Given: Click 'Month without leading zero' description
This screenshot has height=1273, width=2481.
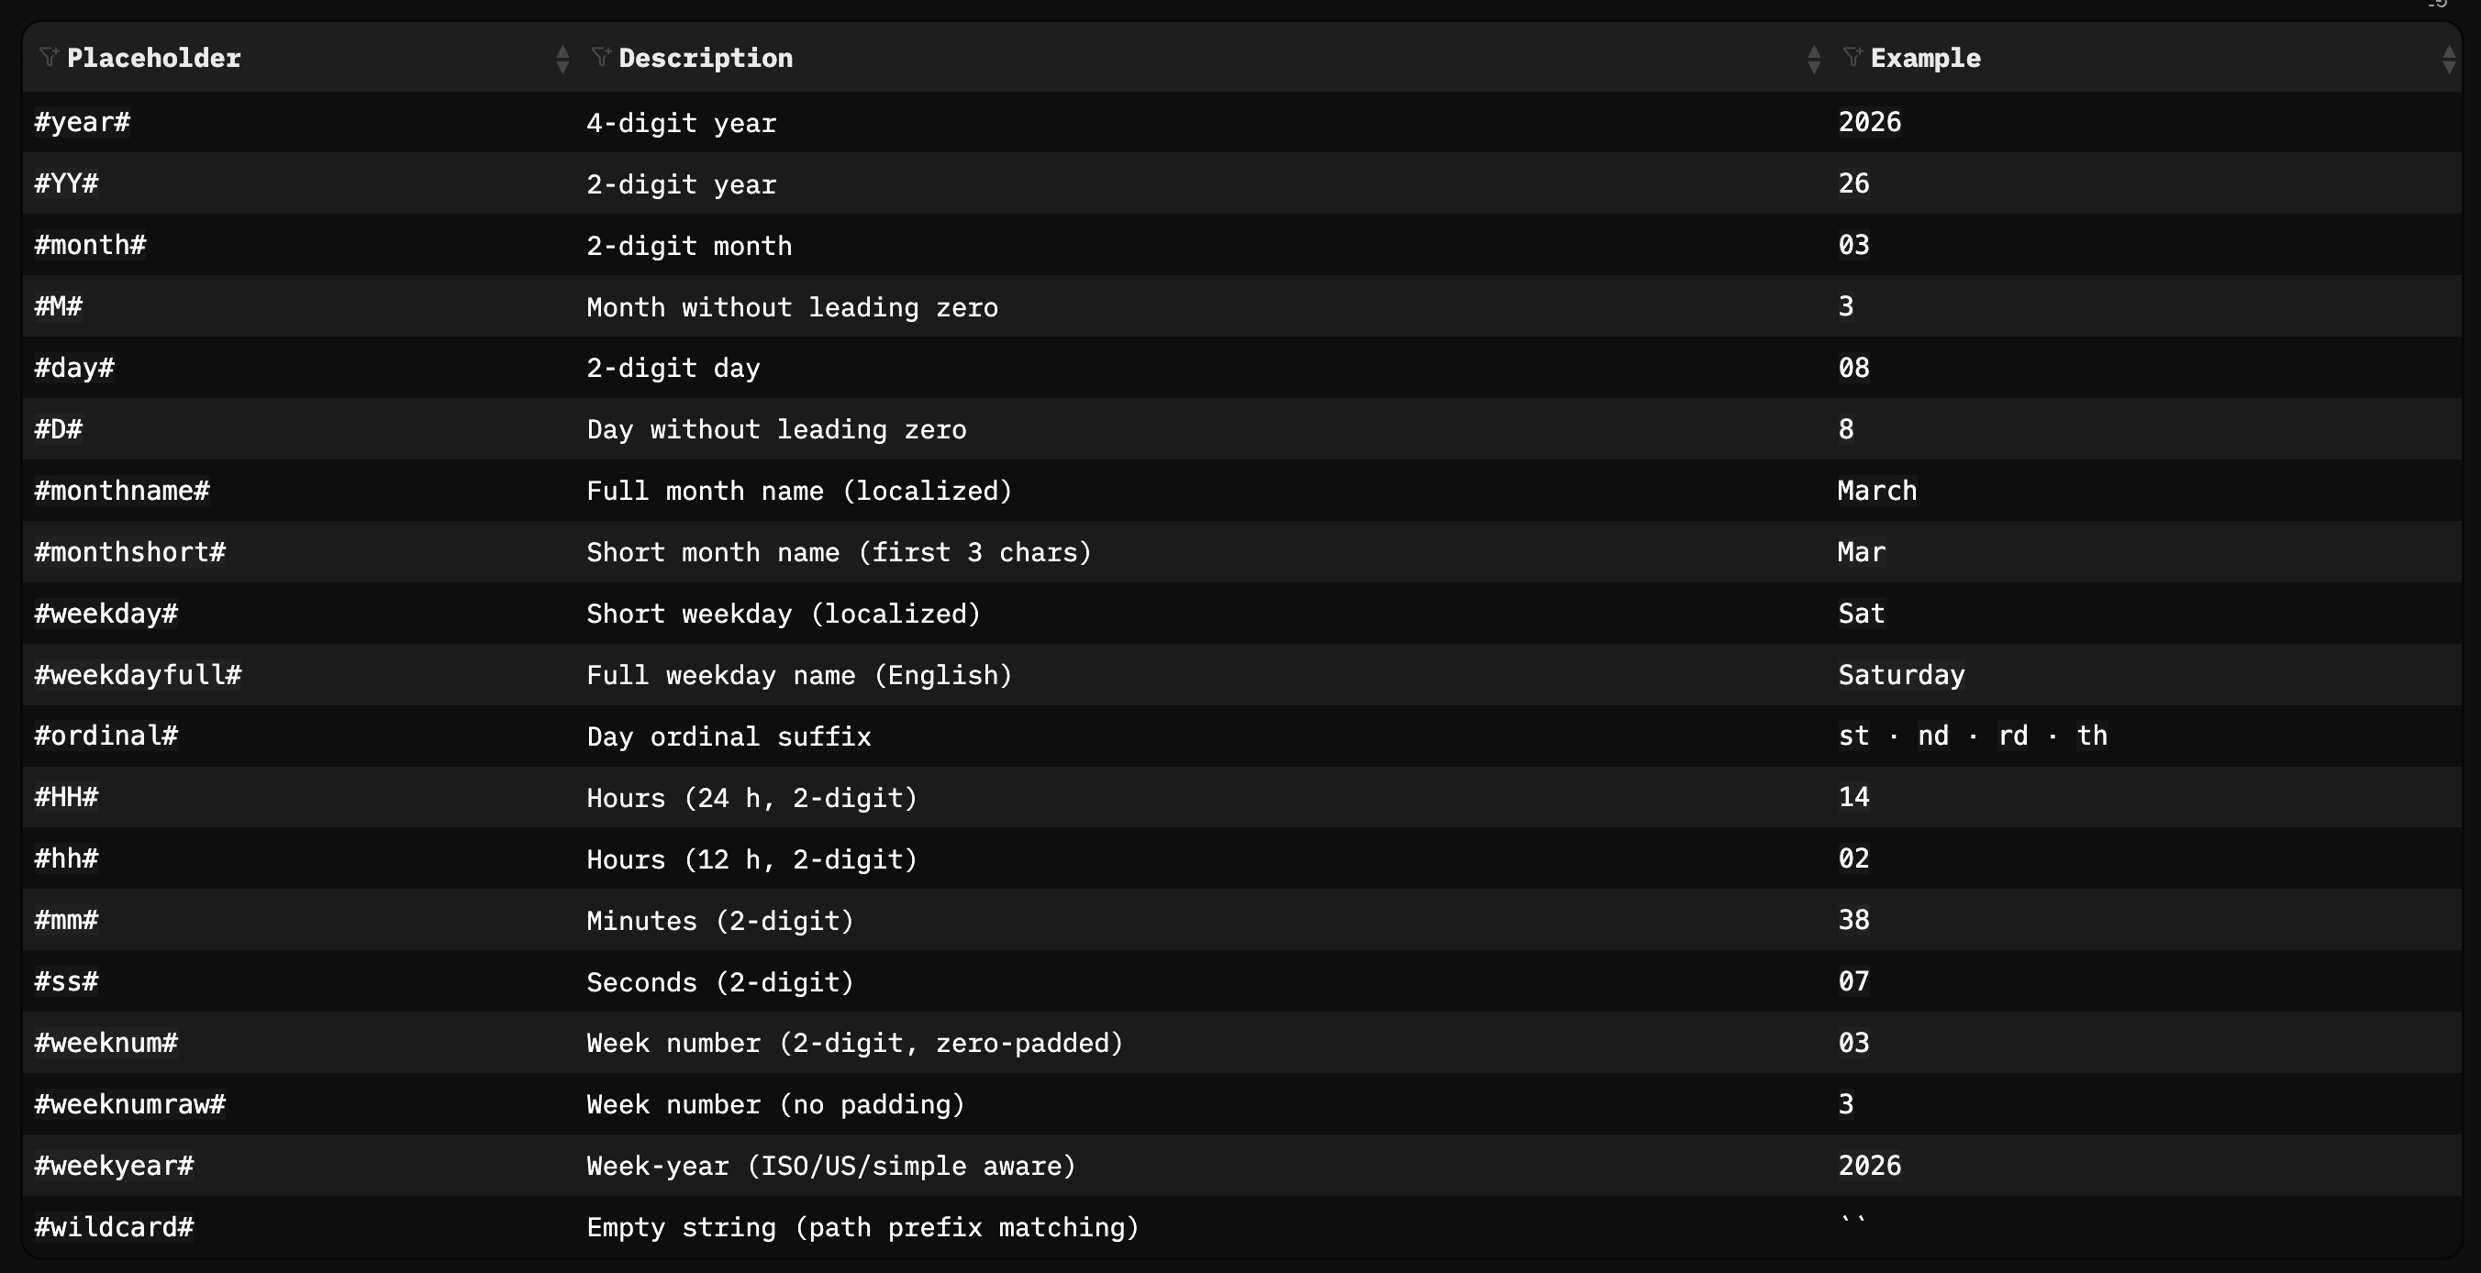Looking at the screenshot, I should (x=792, y=307).
